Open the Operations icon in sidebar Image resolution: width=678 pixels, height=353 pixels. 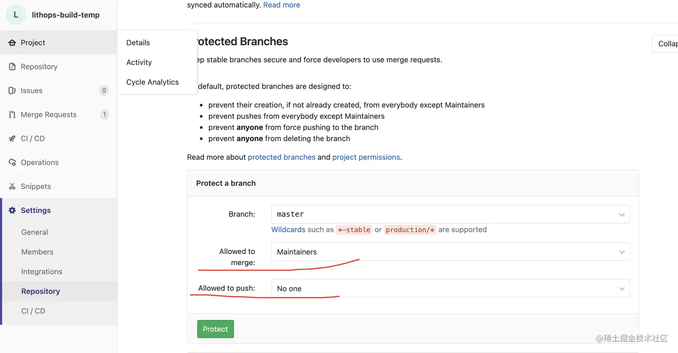click(x=12, y=163)
